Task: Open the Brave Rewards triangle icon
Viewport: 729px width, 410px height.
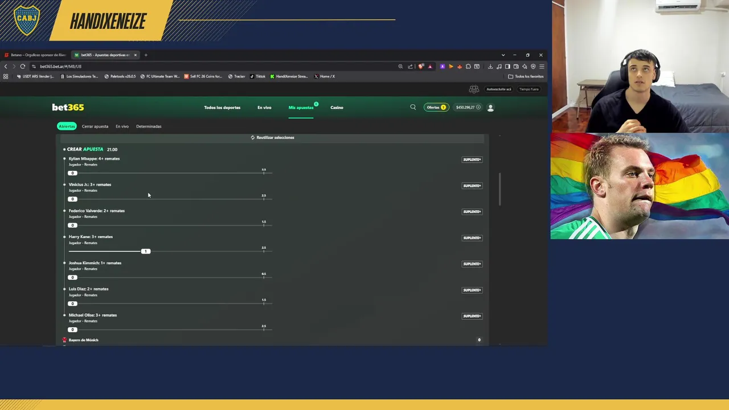Action: [430, 66]
